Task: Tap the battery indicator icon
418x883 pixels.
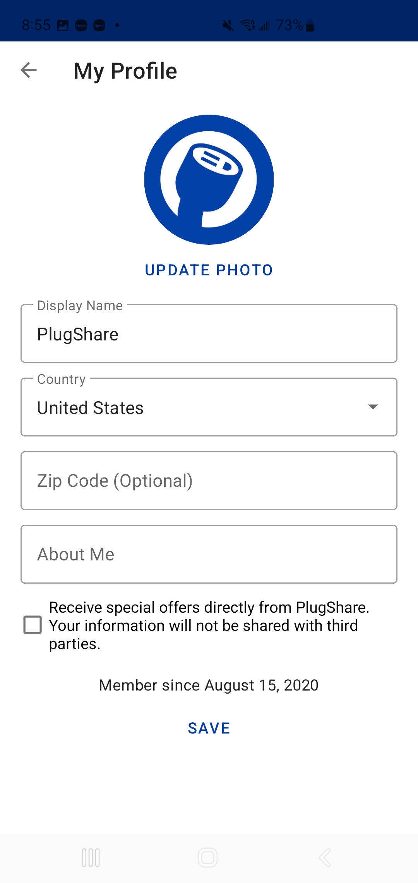Action: (310, 26)
